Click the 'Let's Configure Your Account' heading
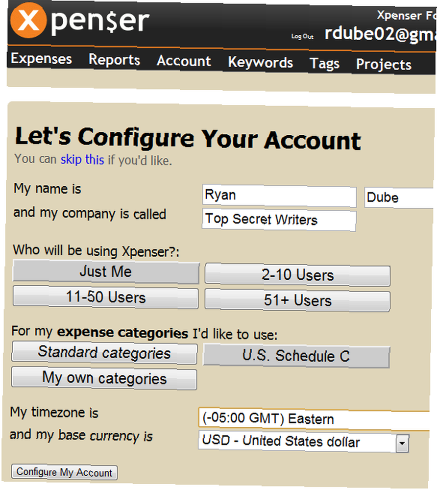The image size is (437, 490). [188, 139]
